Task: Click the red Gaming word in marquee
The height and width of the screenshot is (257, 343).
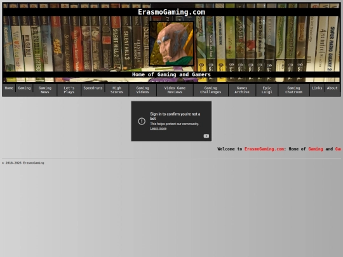Action: pos(316,149)
